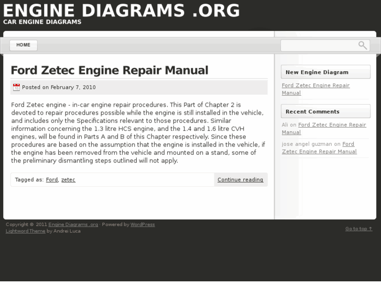381x285 pixels.
Task: Click the 'Tagged as:' label
Action: pos(29,180)
